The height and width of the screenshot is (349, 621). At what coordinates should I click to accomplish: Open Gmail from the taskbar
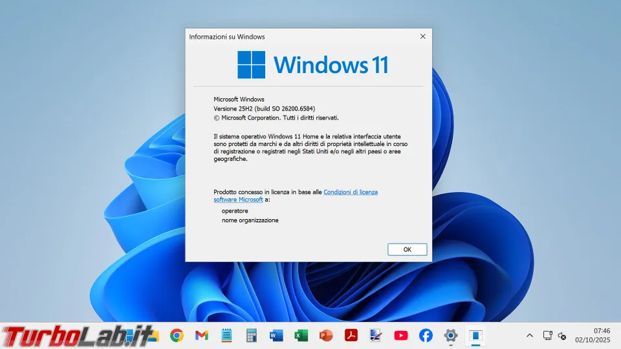coord(202,335)
